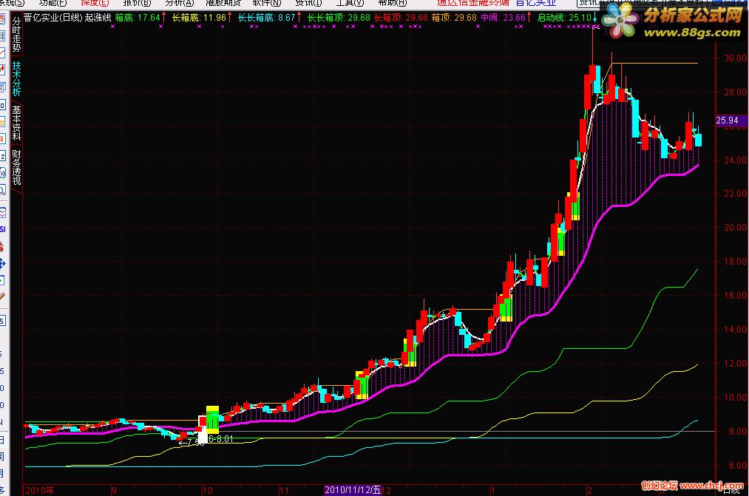Select the 技术分析 side tab
This screenshot has height=496, width=749.
pyautogui.click(x=17, y=78)
